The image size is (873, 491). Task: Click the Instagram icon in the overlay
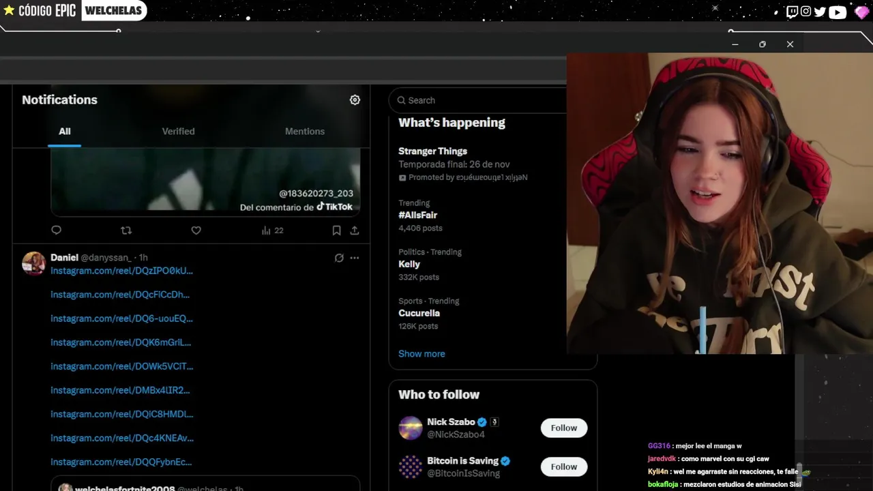806,12
